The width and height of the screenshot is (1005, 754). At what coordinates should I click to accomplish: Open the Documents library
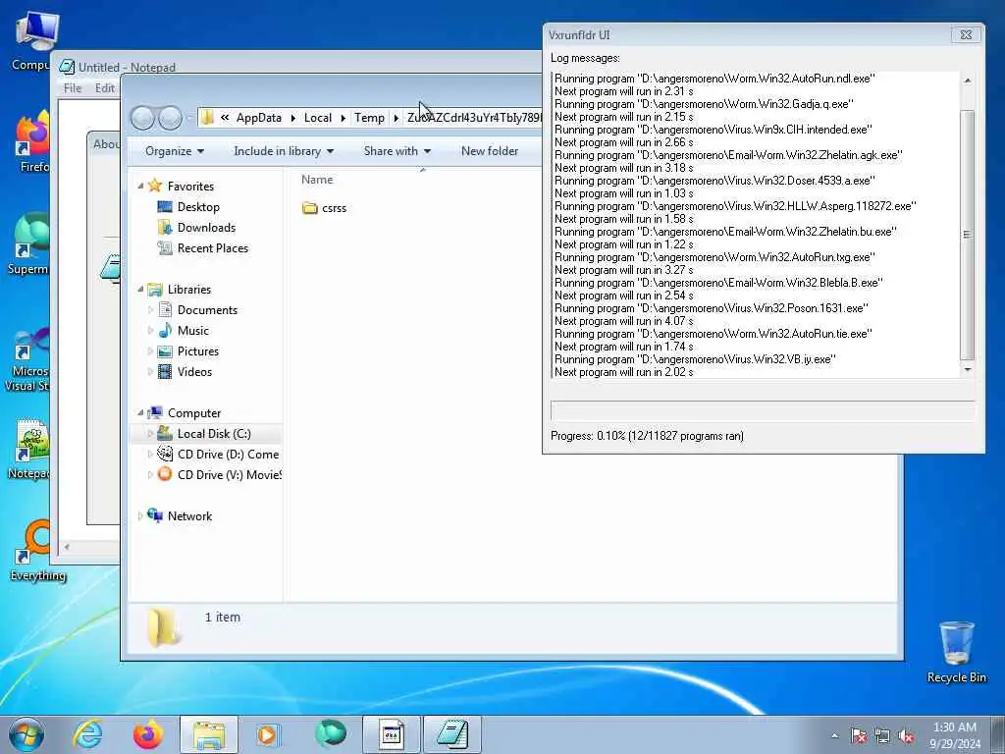tap(207, 309)
